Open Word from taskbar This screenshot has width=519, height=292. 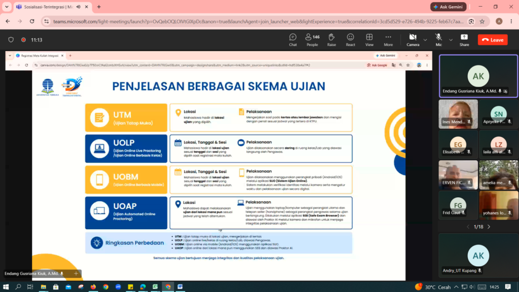tap(180, 287)
